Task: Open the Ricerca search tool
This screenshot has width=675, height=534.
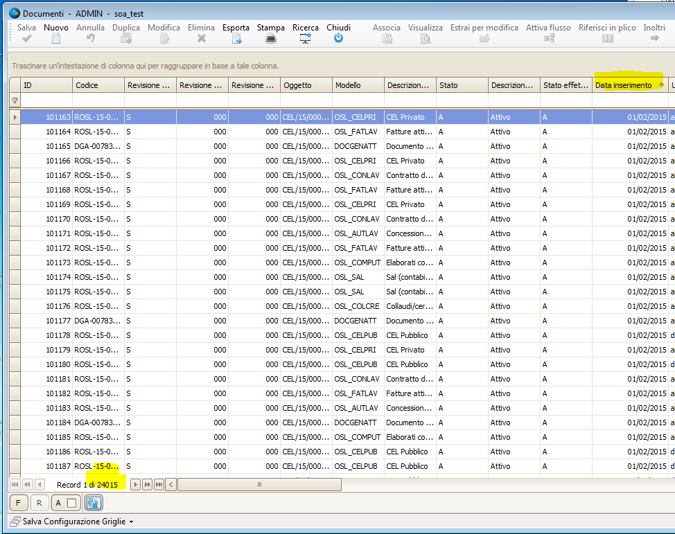Action: pyautogui.click(x=305, y=39)
